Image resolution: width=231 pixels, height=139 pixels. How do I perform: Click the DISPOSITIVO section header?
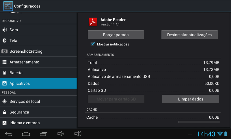(11, 21)
